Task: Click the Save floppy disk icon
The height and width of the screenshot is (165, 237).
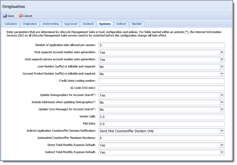Action: tap(5, 16)
